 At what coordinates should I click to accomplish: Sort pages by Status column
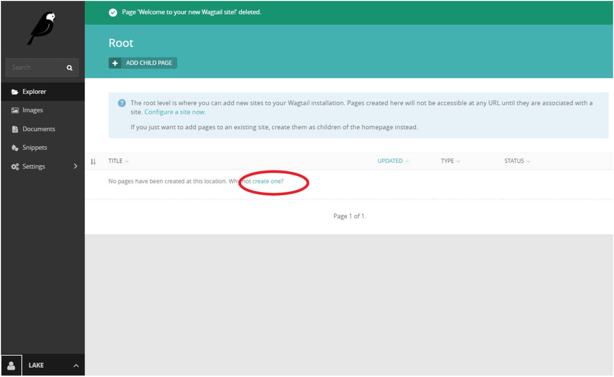(517, 161)
